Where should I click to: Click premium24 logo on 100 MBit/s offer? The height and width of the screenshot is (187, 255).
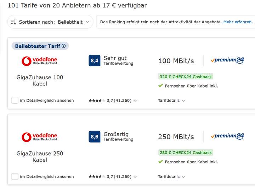227,60
